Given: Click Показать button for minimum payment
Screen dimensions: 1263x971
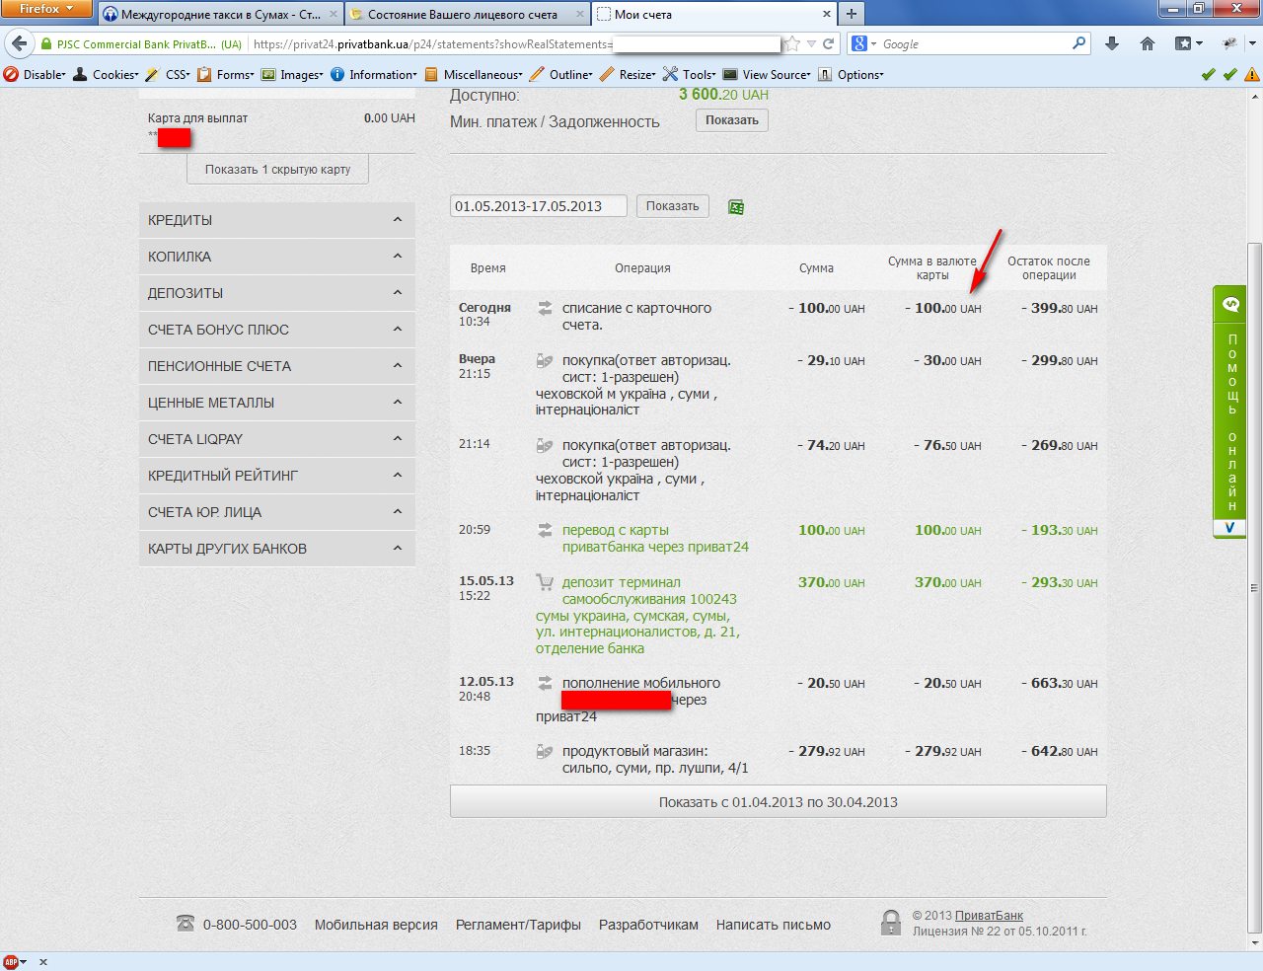Looking at the screenshot, I should click(x=731, y=120).
